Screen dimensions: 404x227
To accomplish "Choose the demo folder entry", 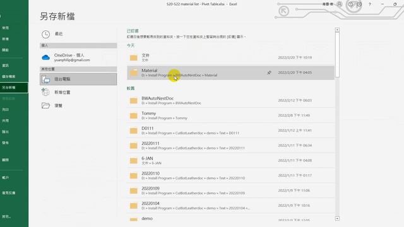I will [230, 219].
